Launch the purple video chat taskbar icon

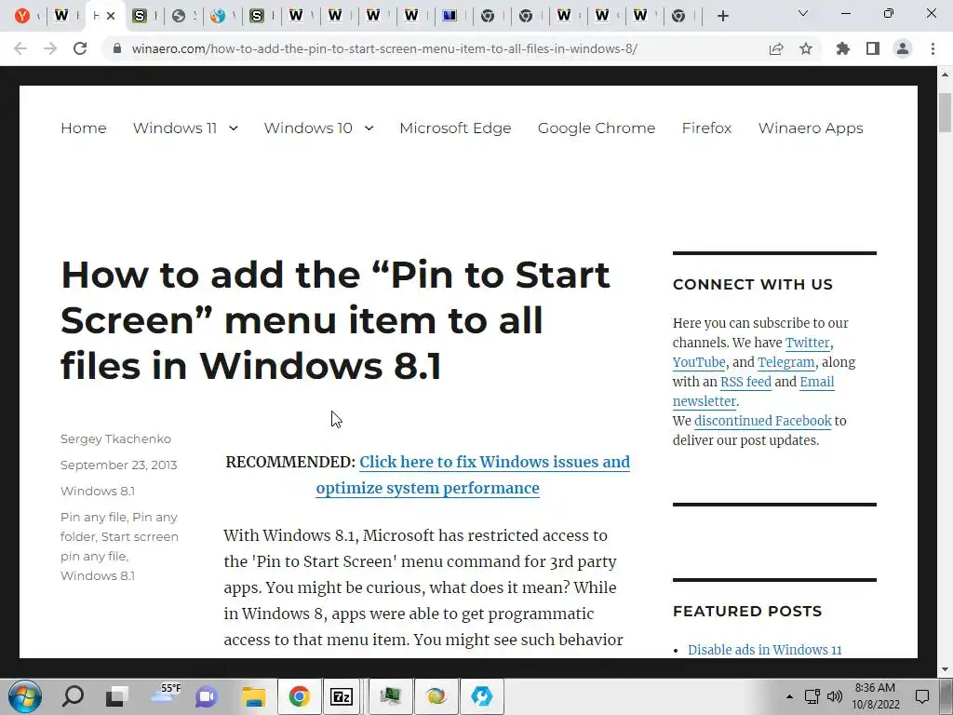coord(206,696)
